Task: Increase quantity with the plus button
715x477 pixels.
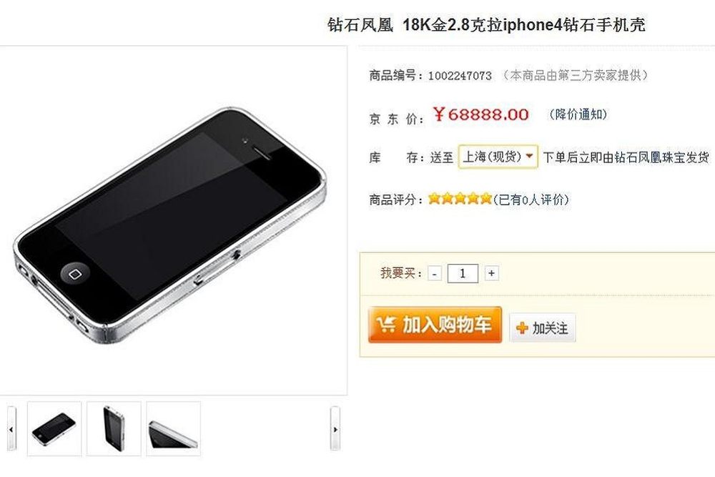Action: tap(491, 273)
